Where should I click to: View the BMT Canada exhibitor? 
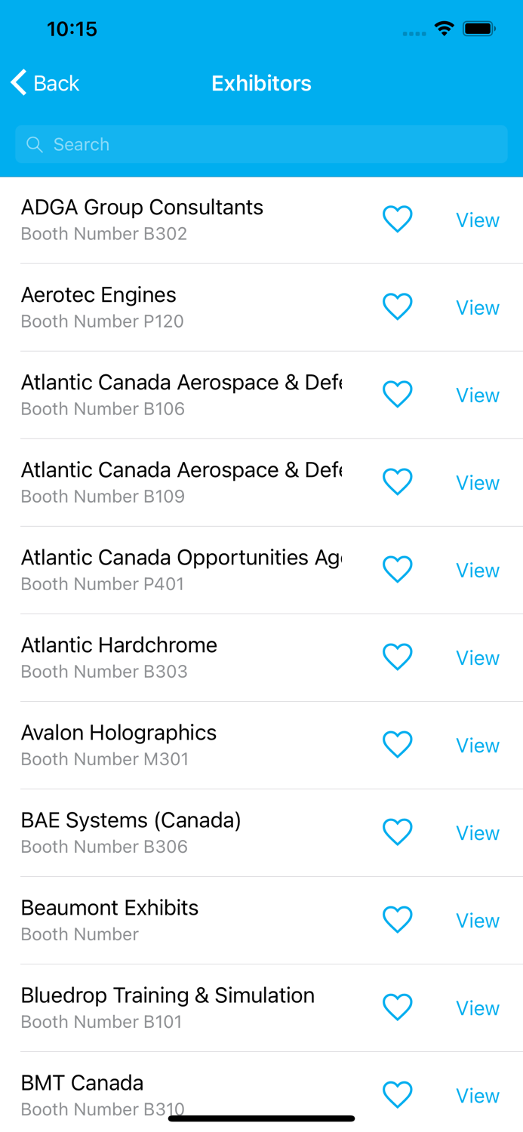pos(477,1095)
